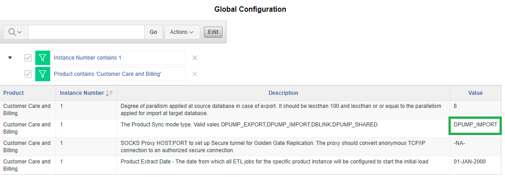This screenshot has width=505, height=177.
Task: Open the Actions menu
Action: (182, 32)
